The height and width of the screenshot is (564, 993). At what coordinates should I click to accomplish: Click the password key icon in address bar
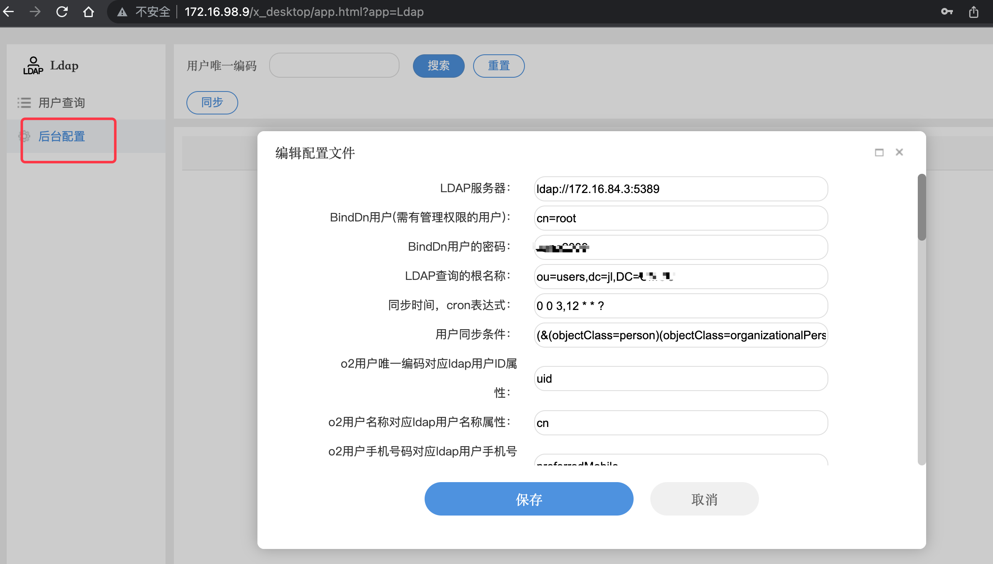[x=947, y=12]
